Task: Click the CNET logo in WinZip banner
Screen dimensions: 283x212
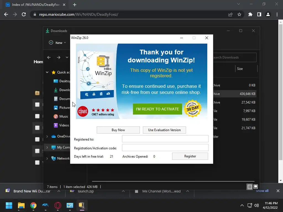Action: (83, 112)
